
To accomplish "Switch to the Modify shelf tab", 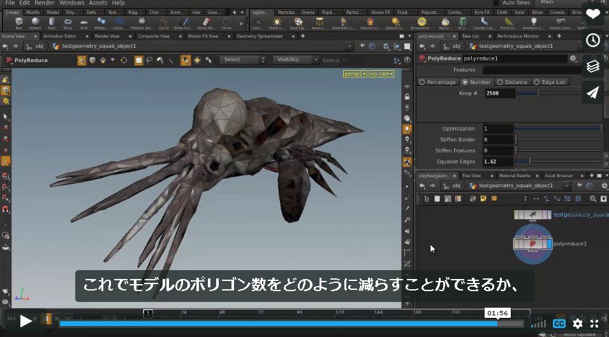I will pyautogui.click(x=33, y=12).
